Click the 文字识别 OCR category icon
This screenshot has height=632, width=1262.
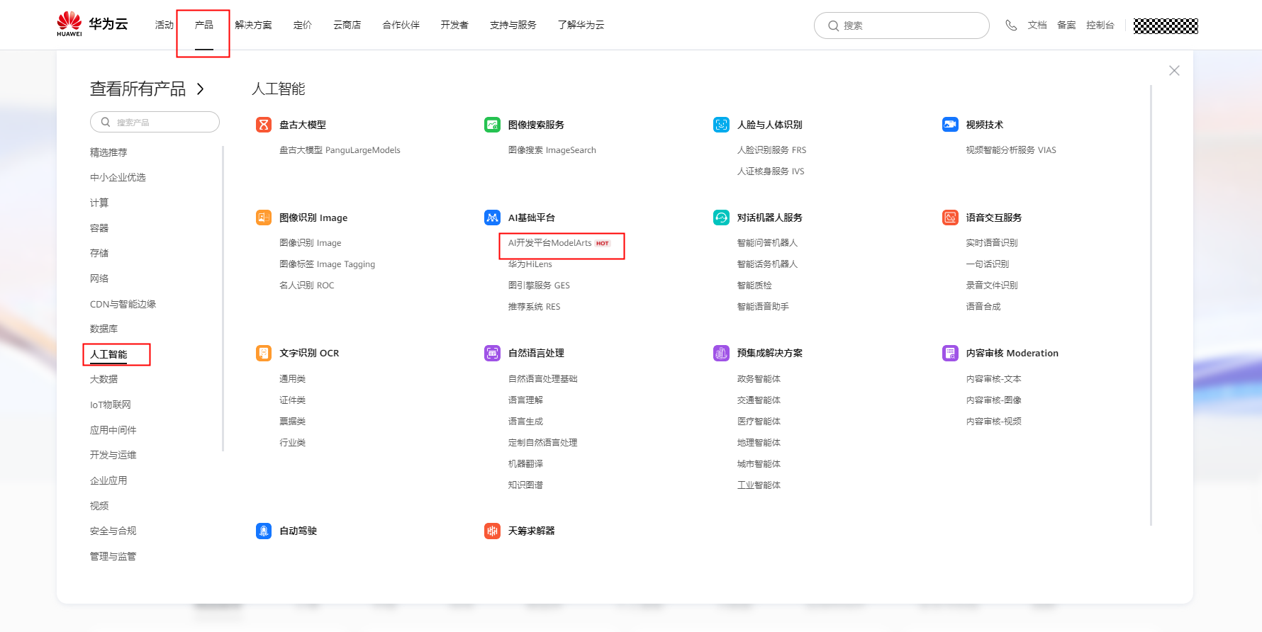click(264, 353)
